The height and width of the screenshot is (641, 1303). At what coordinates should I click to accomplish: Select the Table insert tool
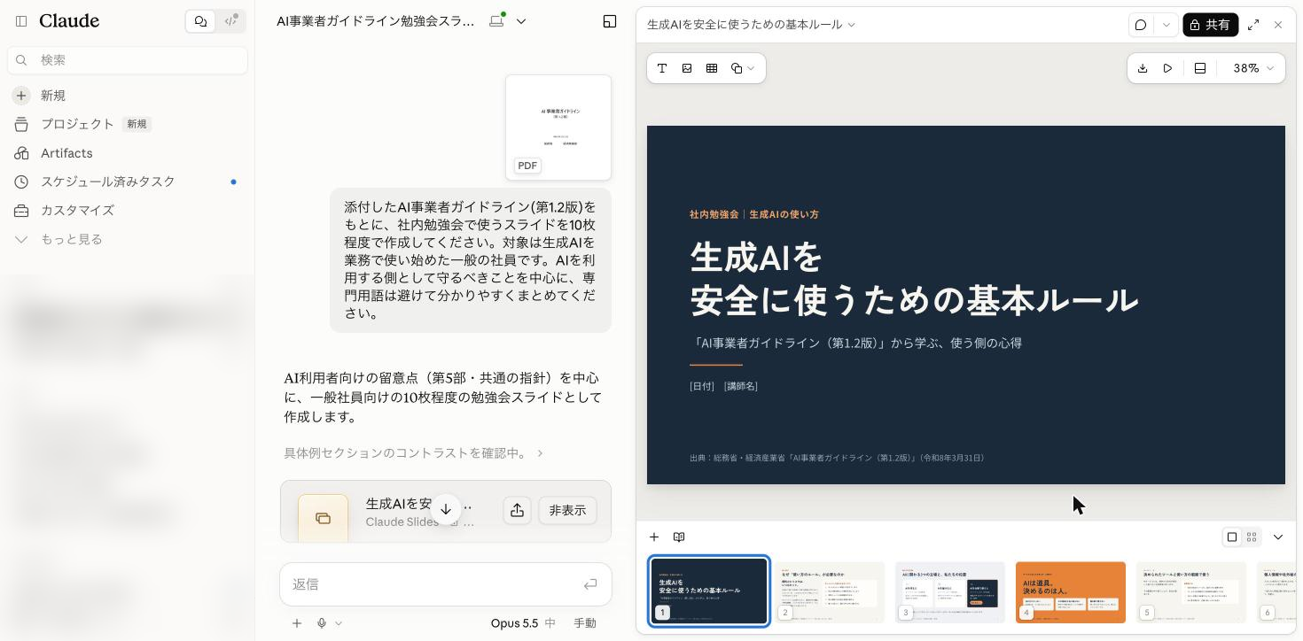pyautogui.click(x=712, y=68)
